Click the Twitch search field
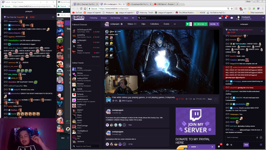 (163, 18)
